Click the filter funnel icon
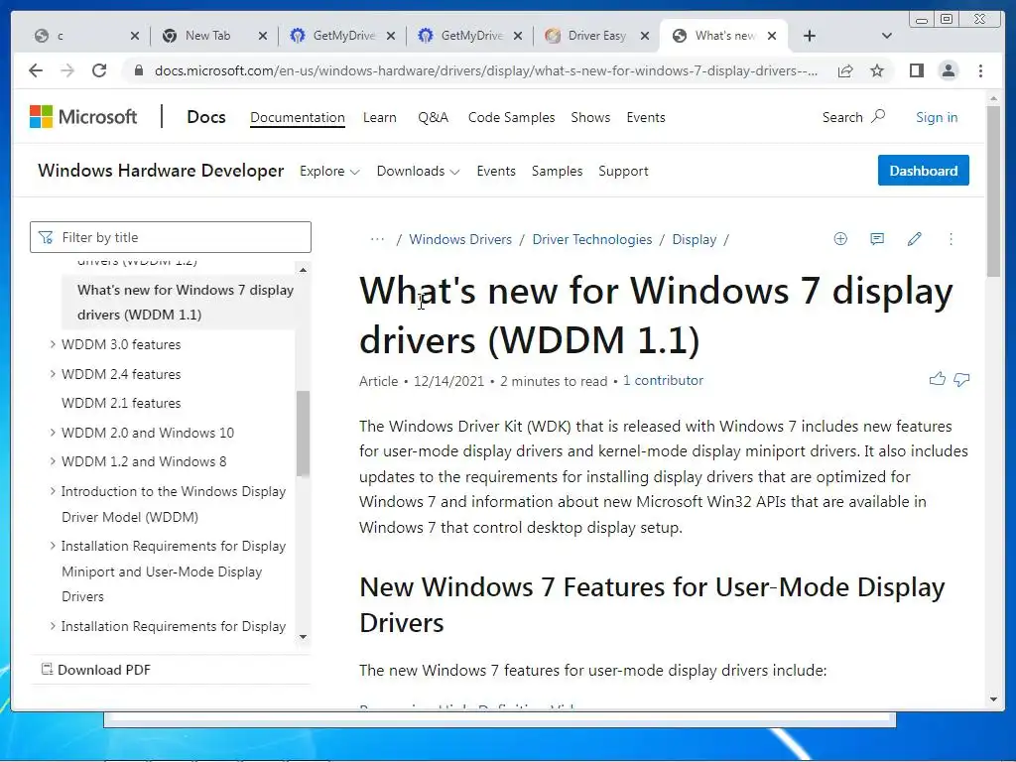1016x762 pixels. [46, 238]
